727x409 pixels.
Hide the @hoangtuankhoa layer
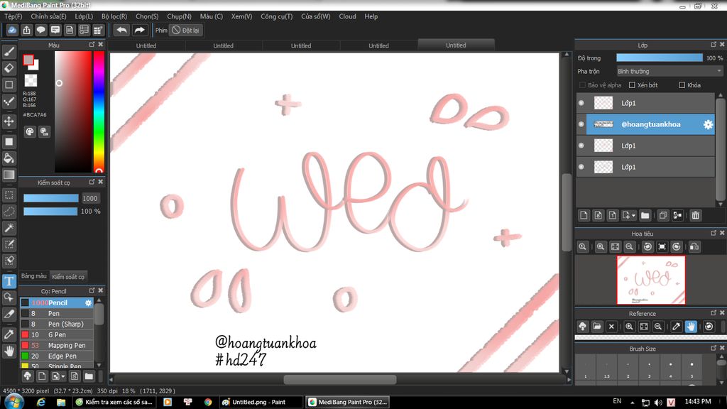[581, 124]
